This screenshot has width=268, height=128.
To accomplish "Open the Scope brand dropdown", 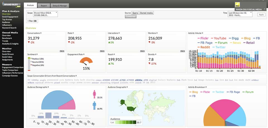I will [x=46, y=14].
